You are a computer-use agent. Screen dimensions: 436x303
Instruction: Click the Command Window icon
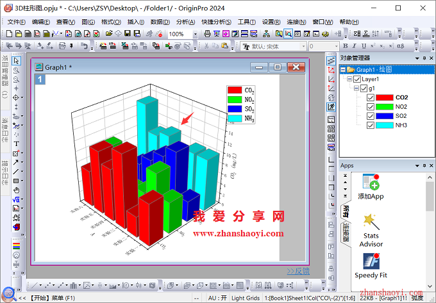[x=316, y=34]
